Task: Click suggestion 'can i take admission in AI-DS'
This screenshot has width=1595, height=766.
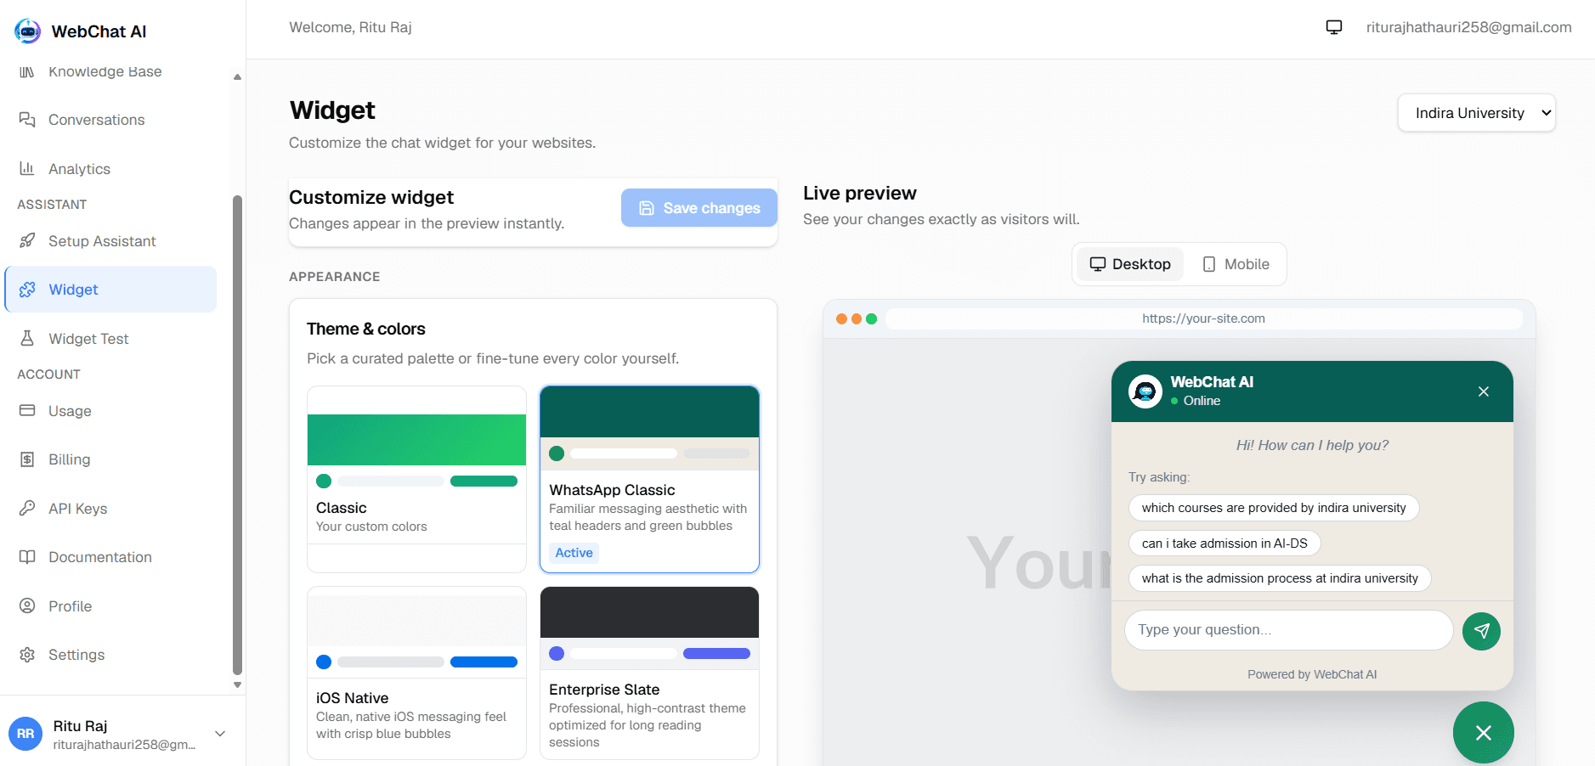Action: point(1225,544)
